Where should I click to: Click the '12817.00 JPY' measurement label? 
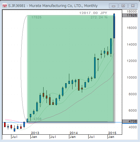(93, 13)
